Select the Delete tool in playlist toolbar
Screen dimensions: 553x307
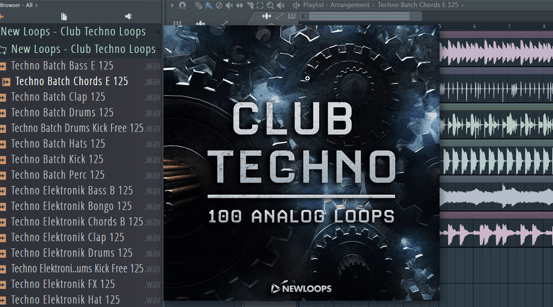[219, 5]
